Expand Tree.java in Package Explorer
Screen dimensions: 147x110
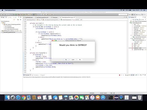point(4,26)
